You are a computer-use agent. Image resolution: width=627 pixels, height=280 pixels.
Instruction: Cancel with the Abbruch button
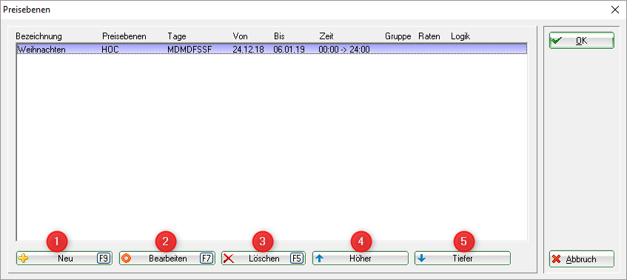tap(581, 259)
